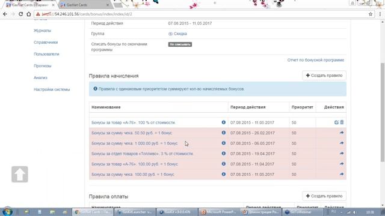
Task: Open Пользователи in the sidebar
Action: [46, 54]
